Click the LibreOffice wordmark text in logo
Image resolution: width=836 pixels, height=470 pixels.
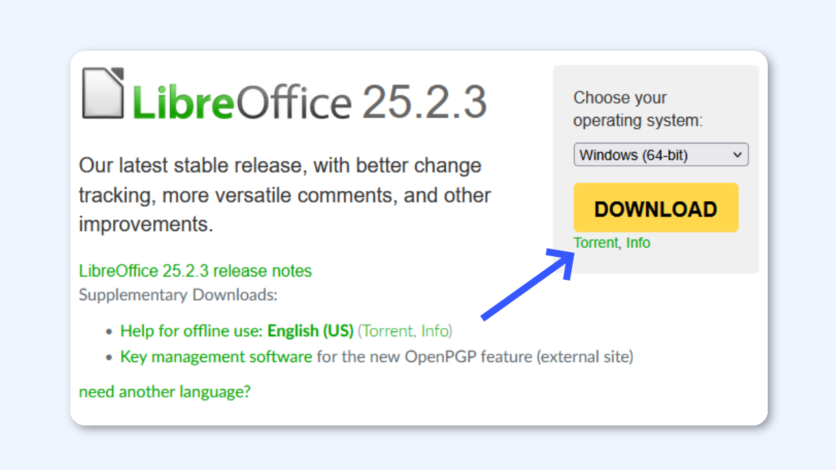tap(241, 102)
